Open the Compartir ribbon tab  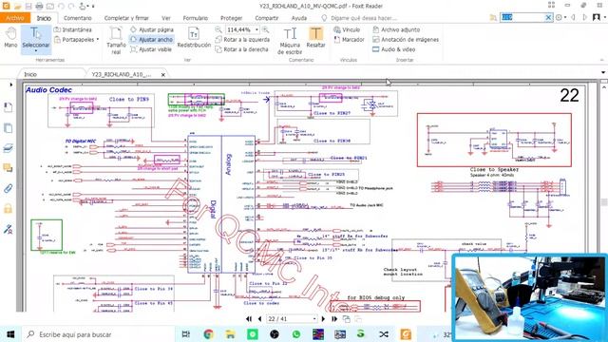[x=267, y=18]
